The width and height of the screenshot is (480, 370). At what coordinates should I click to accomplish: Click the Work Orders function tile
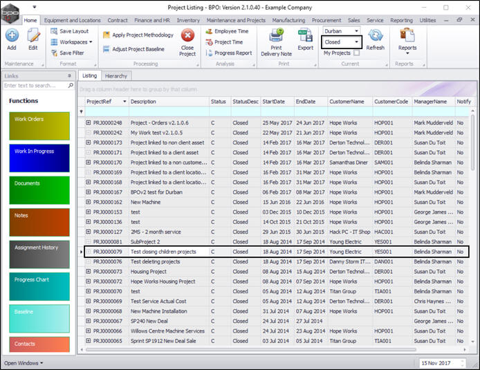pyautogui.click(x=39, y=127)
